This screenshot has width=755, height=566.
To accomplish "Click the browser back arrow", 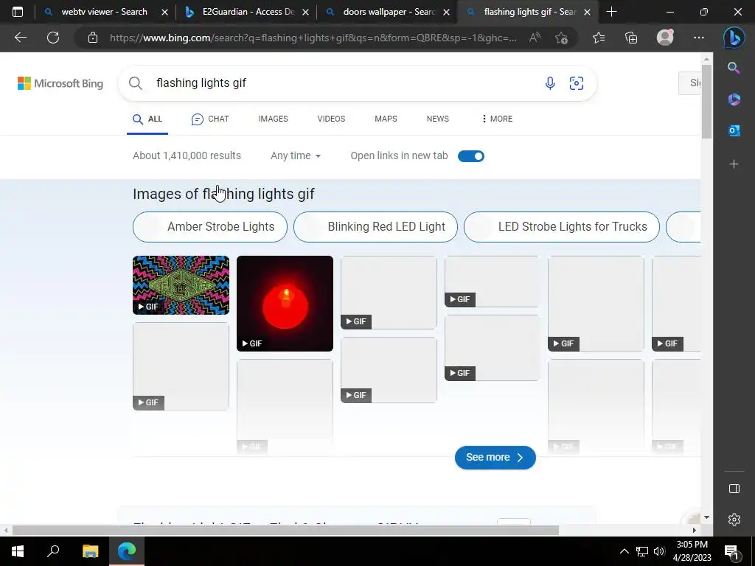I will 20,38.
